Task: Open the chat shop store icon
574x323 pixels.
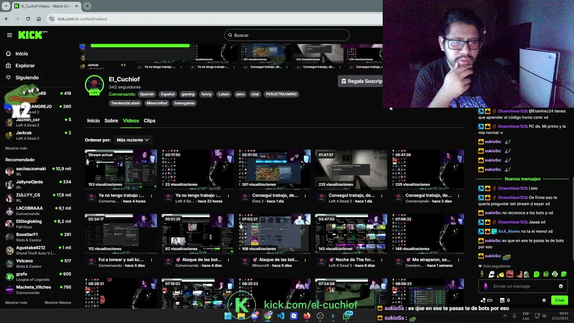Action: click(x=502, y=301)
